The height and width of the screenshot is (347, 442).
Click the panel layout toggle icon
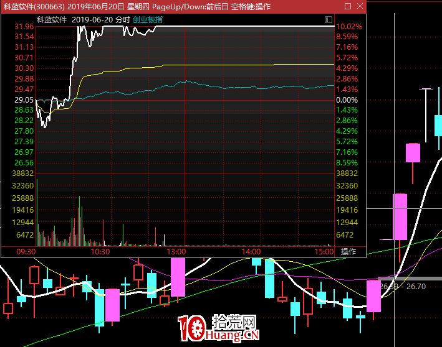click(328, 19)
